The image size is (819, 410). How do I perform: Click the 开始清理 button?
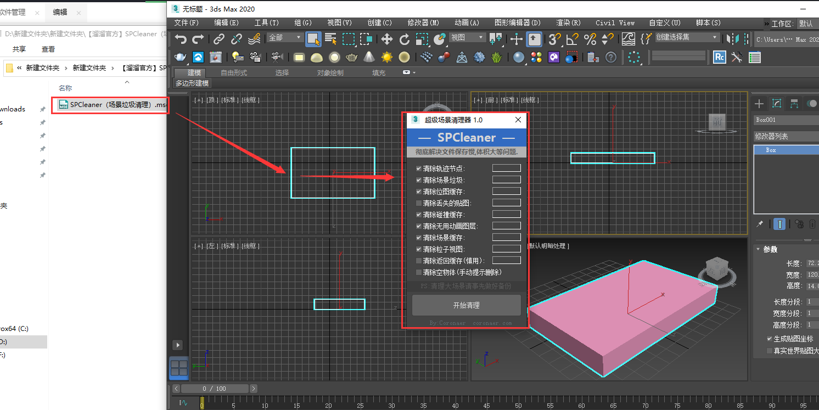click(x=466, y=305)
